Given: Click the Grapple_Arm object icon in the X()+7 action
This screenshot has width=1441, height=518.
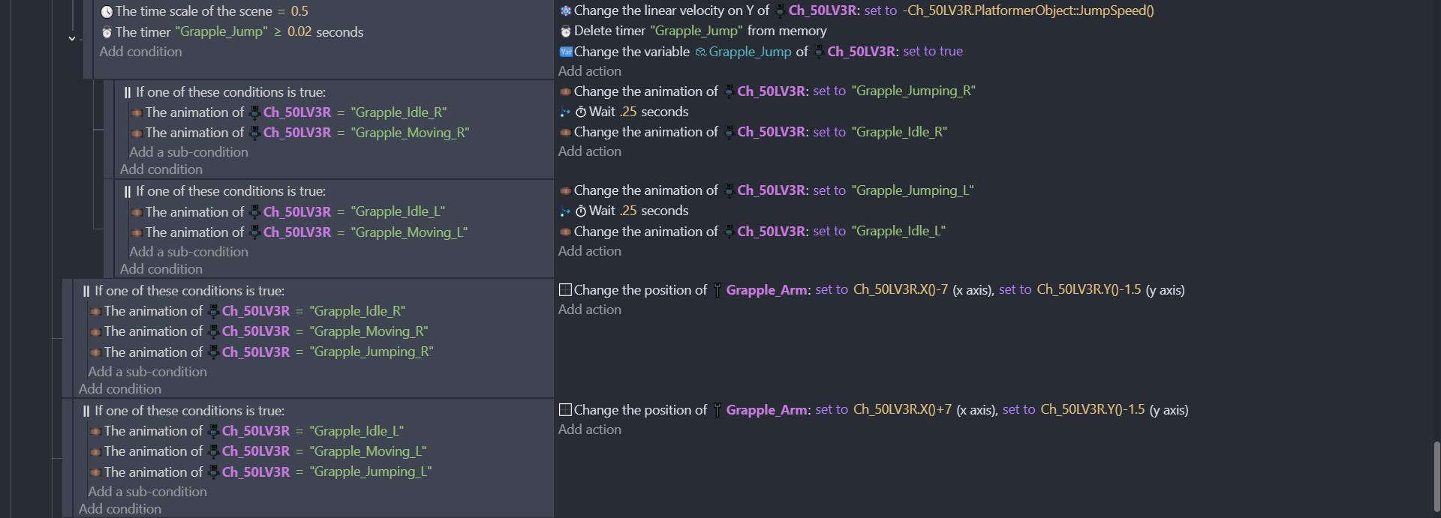Looking at the screenshot, I should click(717, 410).
